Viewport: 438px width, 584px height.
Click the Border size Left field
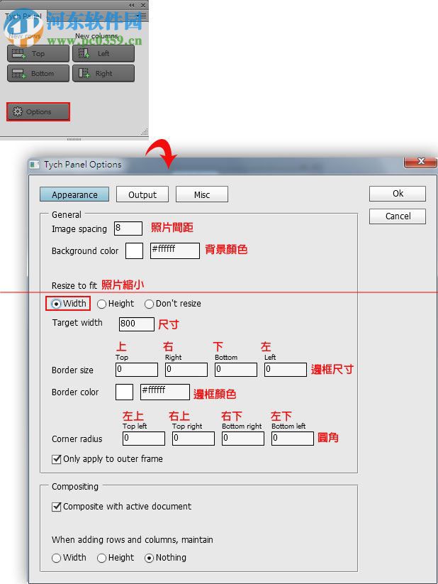[286, 370]
